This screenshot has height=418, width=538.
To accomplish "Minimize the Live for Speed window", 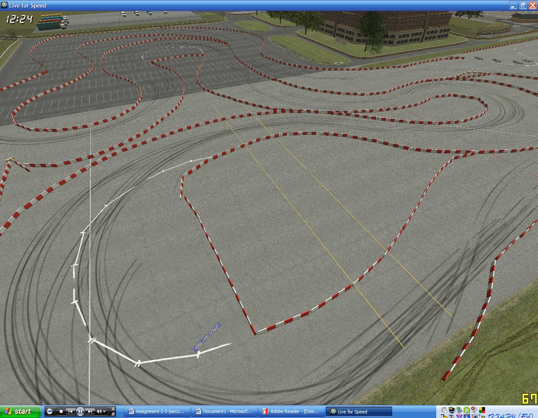I will coord(513,5).
